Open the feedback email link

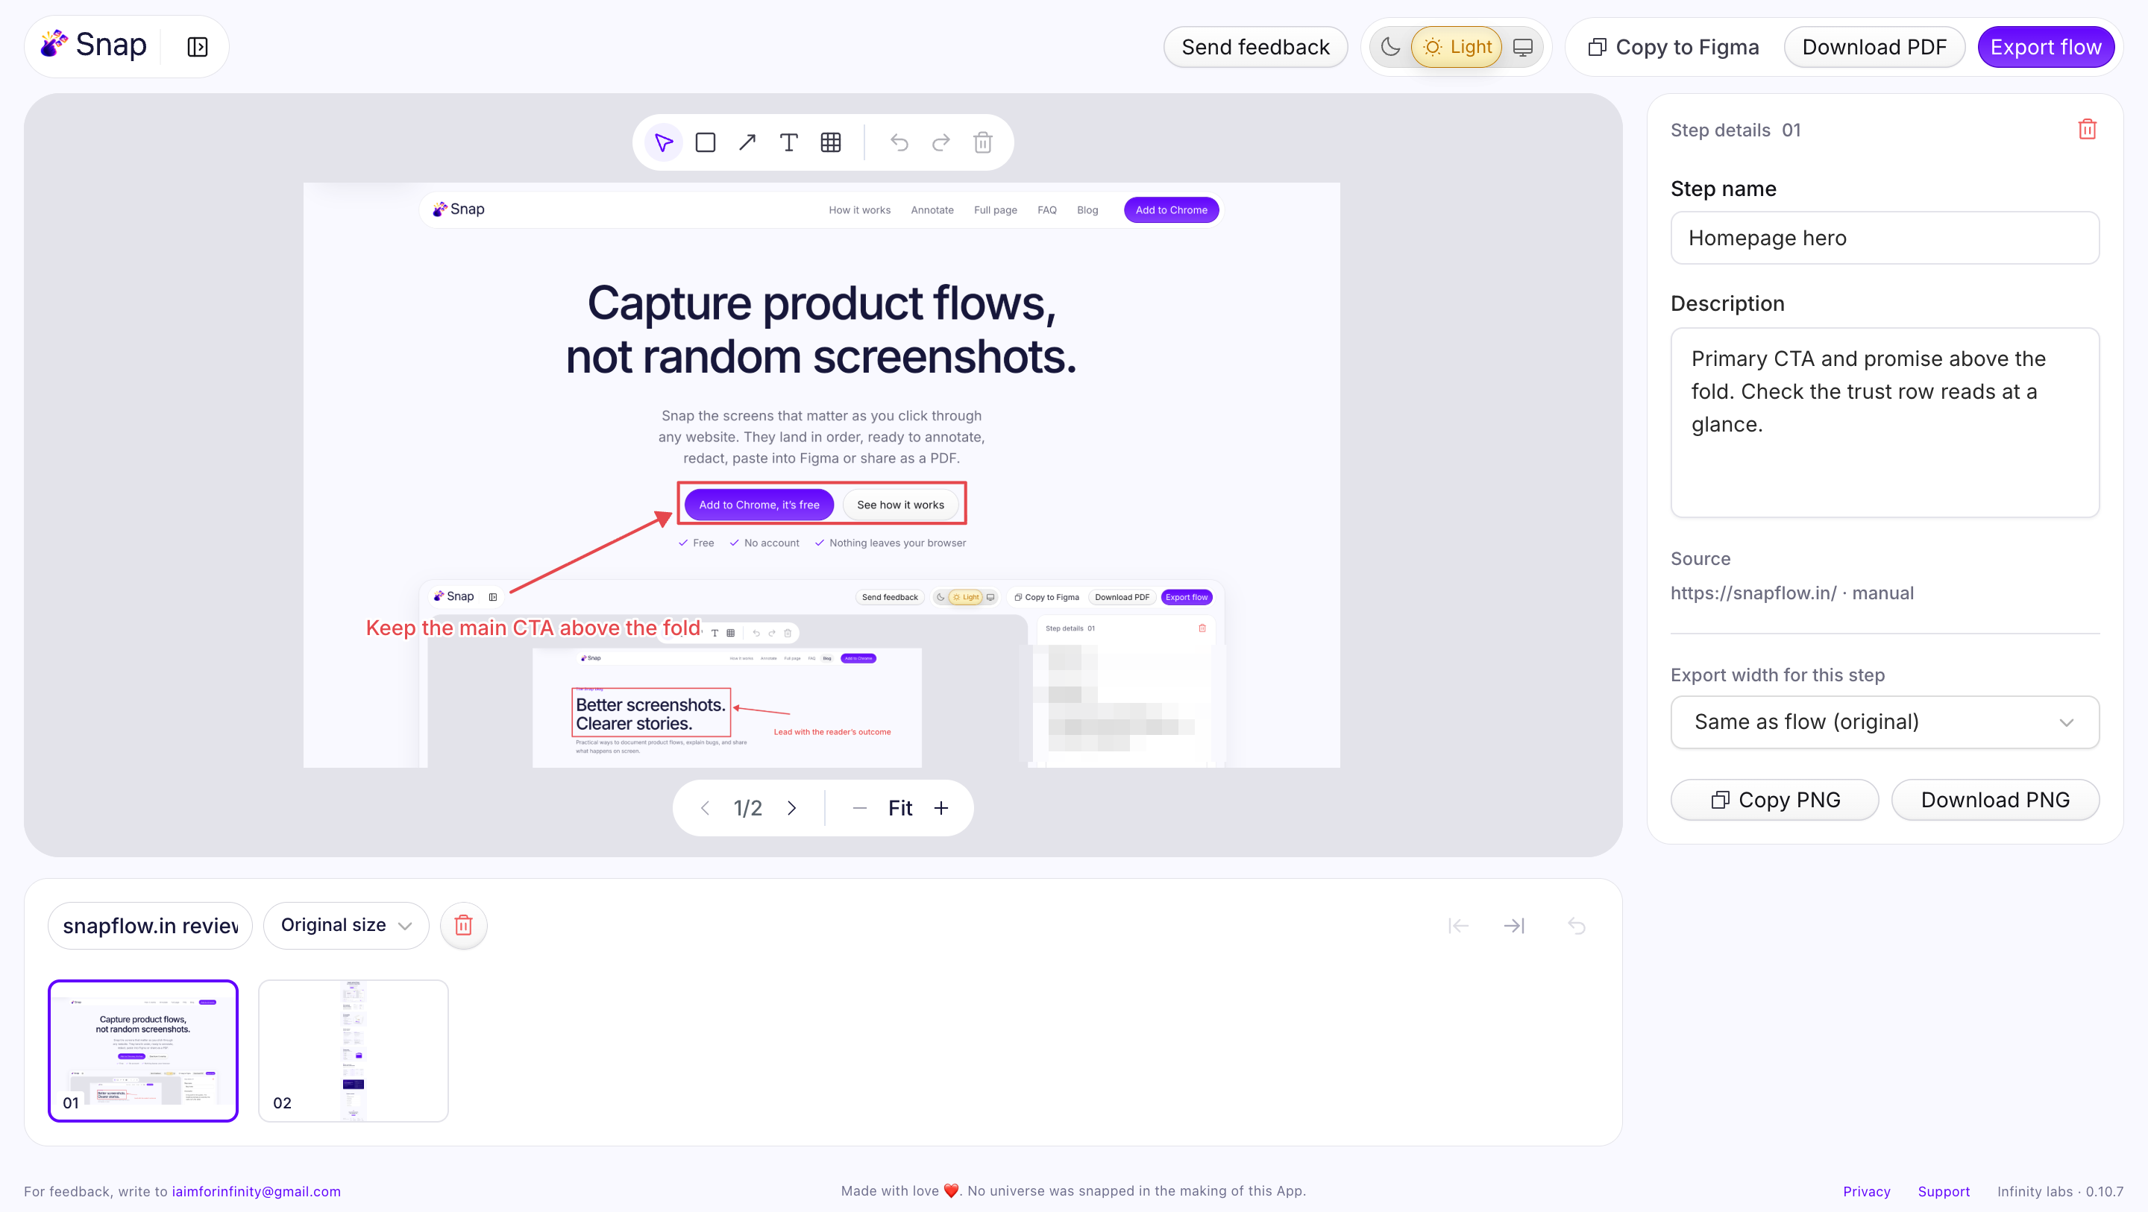pyautogui.click(x=256, y=1191)
